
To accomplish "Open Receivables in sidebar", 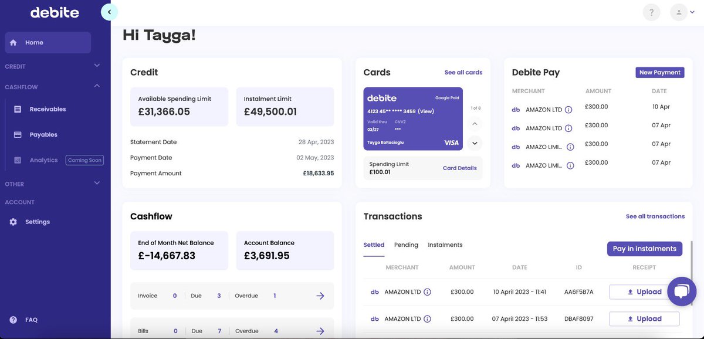I will (x=48, y=109).
